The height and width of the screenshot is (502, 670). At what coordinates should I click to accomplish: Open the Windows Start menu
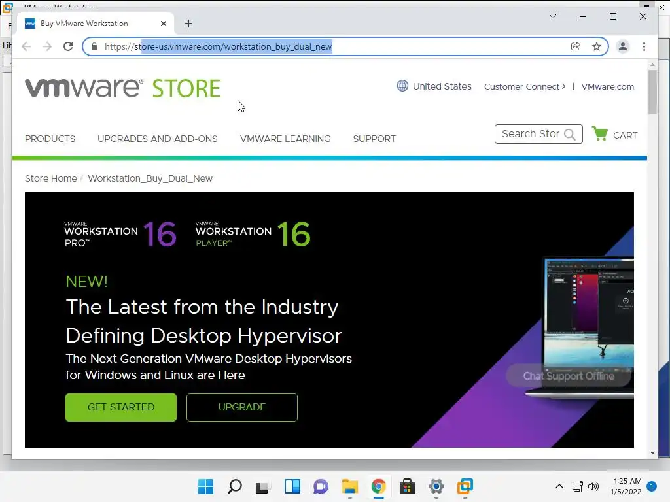tap(205, 486)
